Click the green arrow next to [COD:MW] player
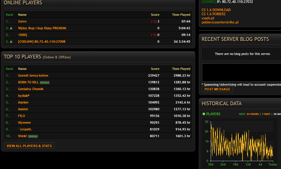The image size is (281, 169). pyautogui.click(x=11, y=42)
